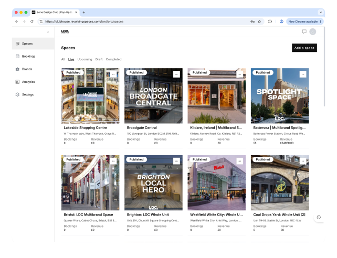Switch to the Upcoming filter tab
Image resolution: width=337 pixels, height=258 pixels.
pyautogui.click(x=85, y=59)
